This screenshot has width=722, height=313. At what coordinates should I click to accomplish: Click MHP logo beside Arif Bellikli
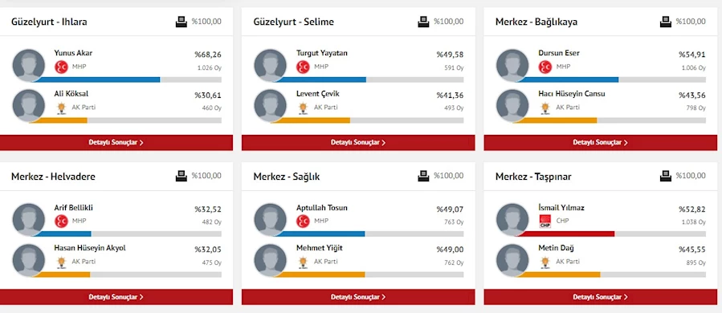point(61,222)
